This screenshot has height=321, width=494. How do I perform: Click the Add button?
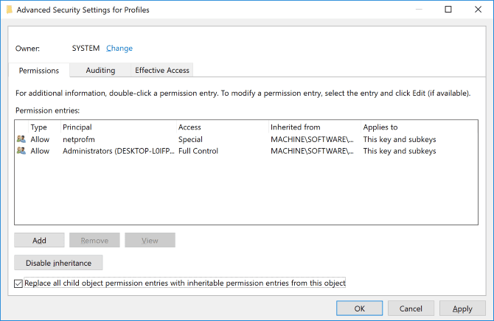point(39,240)
